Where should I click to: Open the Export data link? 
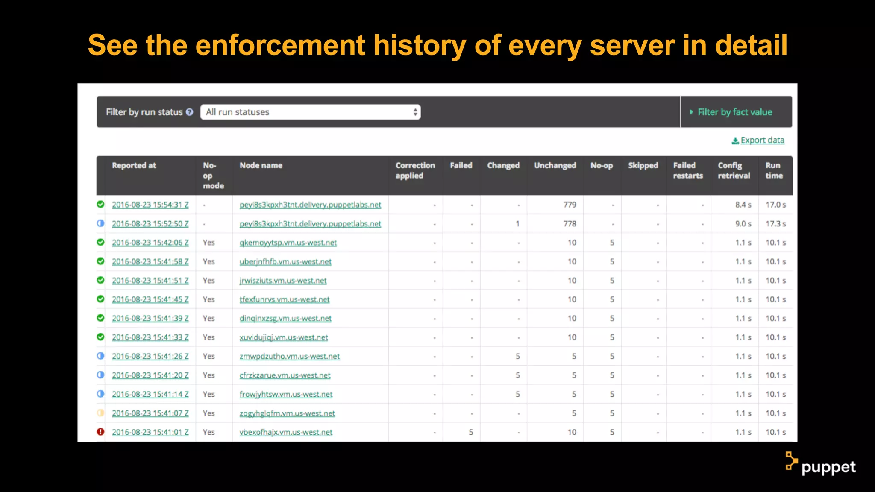762,140
